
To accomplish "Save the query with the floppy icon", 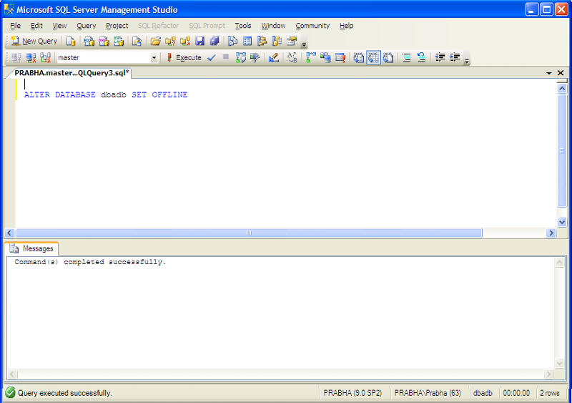I will (x=200, y=41).
